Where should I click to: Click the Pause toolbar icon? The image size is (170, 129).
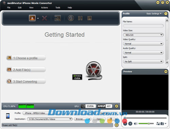click(x=80, y=18)
